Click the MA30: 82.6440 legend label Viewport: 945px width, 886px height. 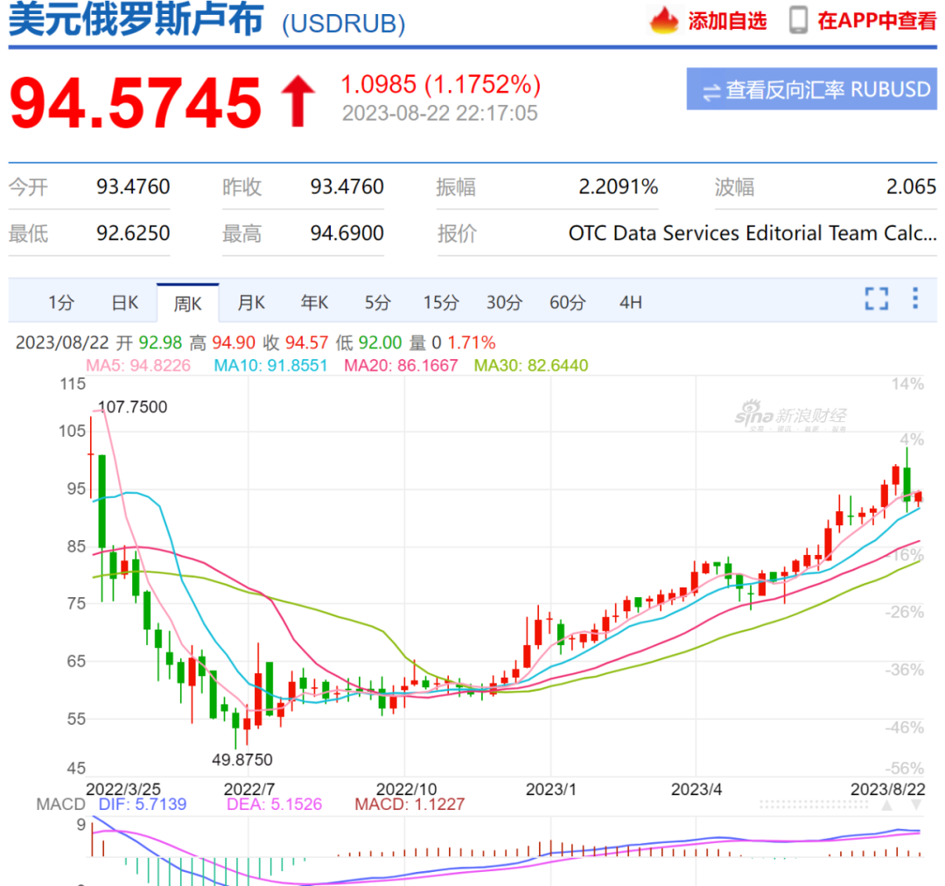(x=531, y=365)
